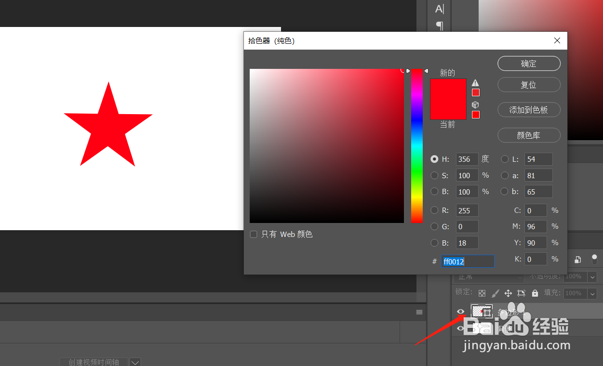
Task: Click the M field showing 96
Action: click(x=536, y=226)
